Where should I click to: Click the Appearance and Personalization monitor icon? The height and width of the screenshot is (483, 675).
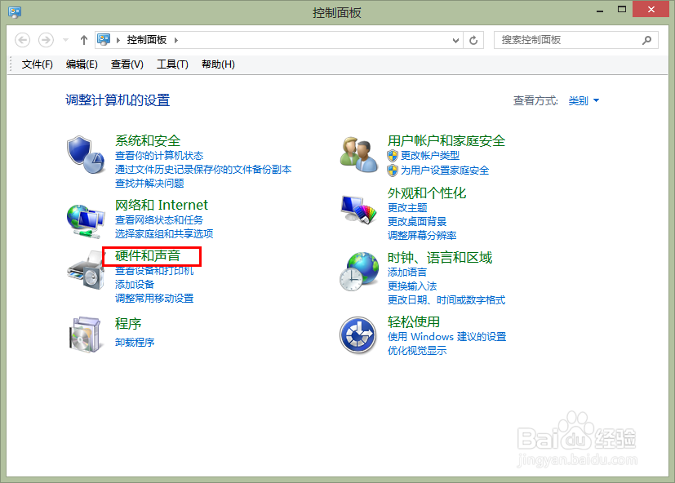coord(358,209)
